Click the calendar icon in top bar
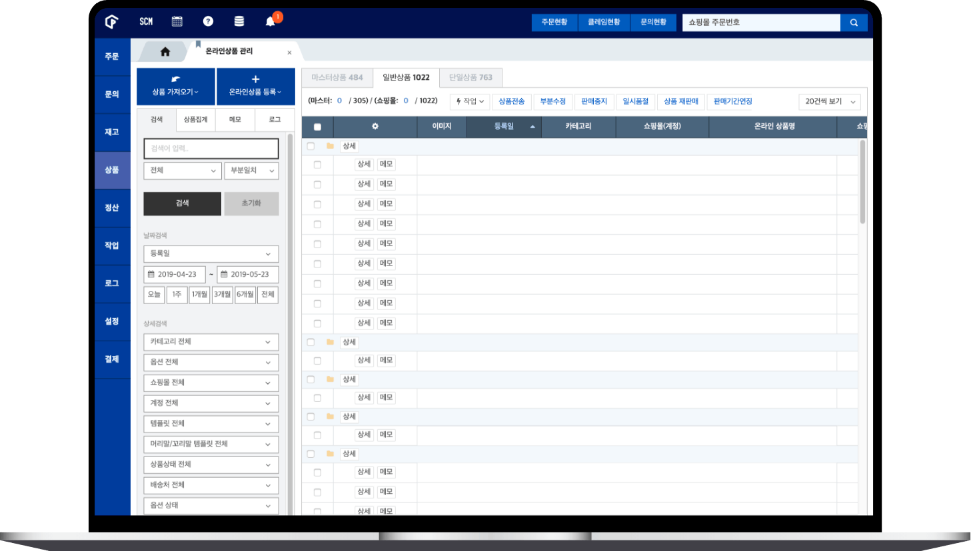The image size is (971, 551). click(x=177, y=21)
